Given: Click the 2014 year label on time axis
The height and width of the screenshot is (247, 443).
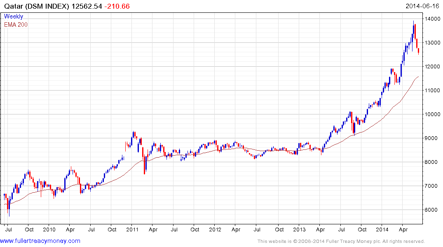Looking at the screenshot, I should 382,229.
